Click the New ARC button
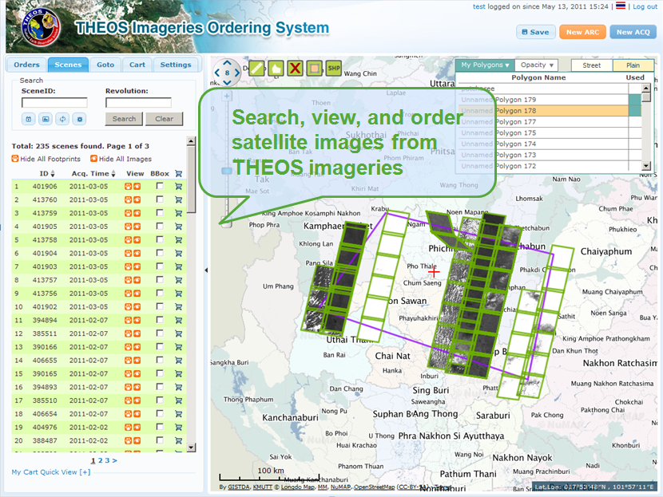Image resolution: width=663 pixels, height=497 pixels. point(582,32)
